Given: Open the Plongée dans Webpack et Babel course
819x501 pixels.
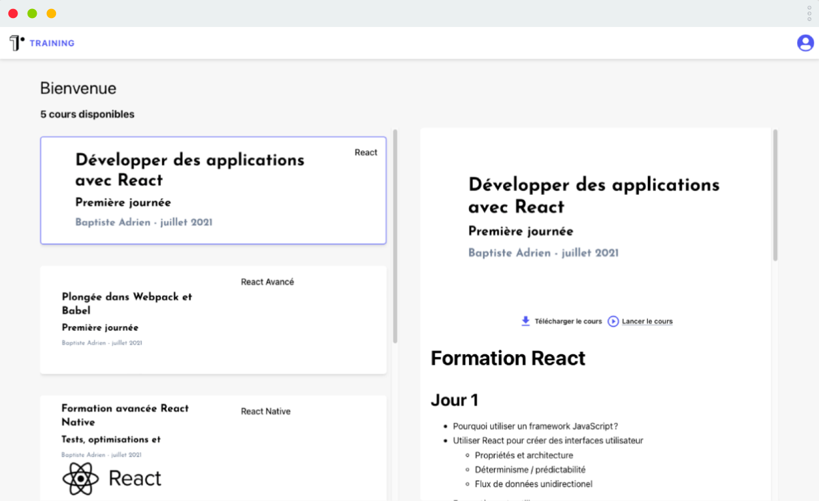Looking at the screenshot, I should pos(213,320).
